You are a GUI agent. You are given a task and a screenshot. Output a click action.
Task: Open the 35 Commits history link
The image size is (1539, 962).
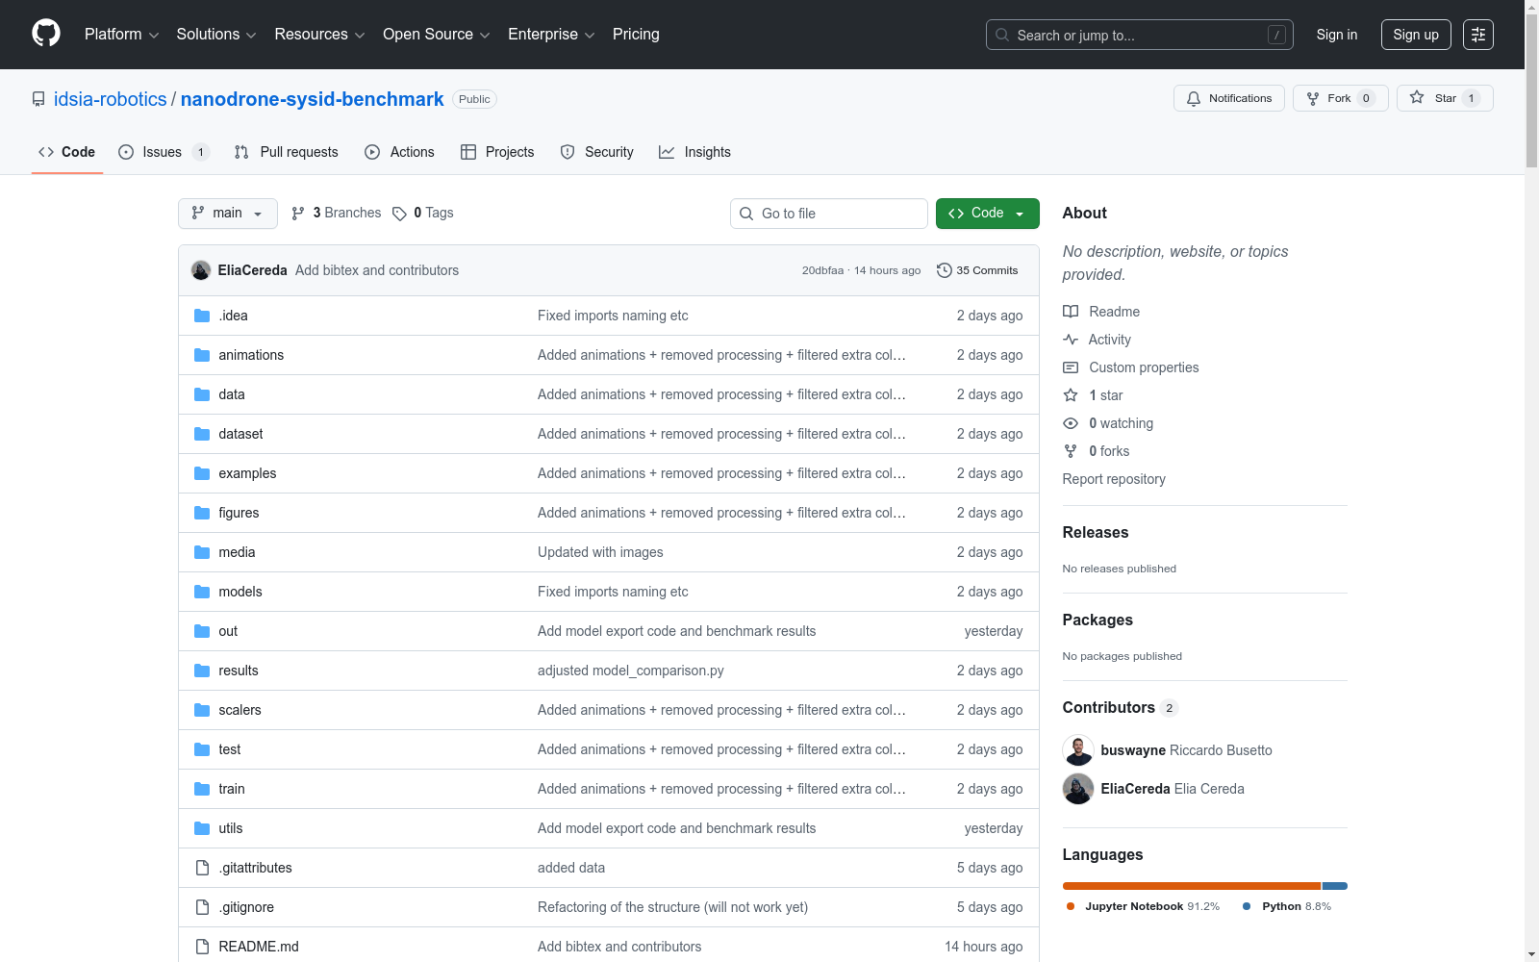[977, 270]
